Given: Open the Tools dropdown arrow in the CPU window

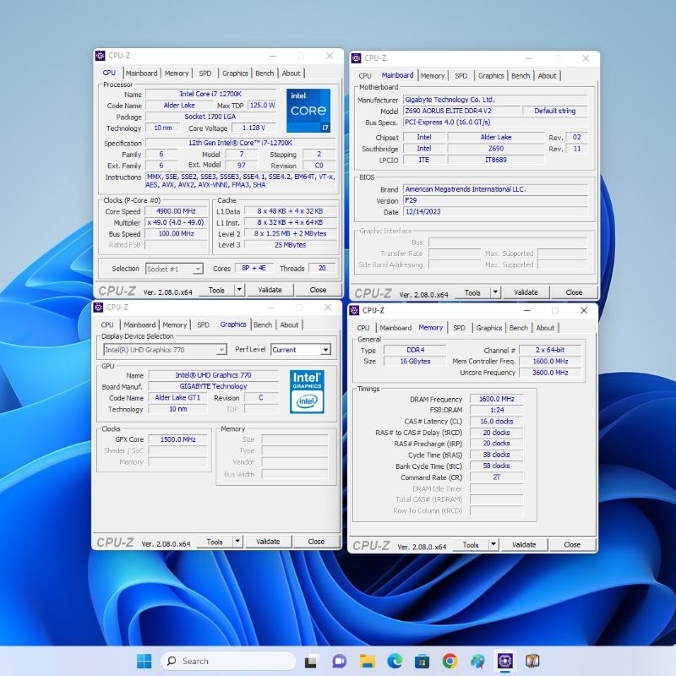Looking at the screenshot, I should tap(239, 290).
